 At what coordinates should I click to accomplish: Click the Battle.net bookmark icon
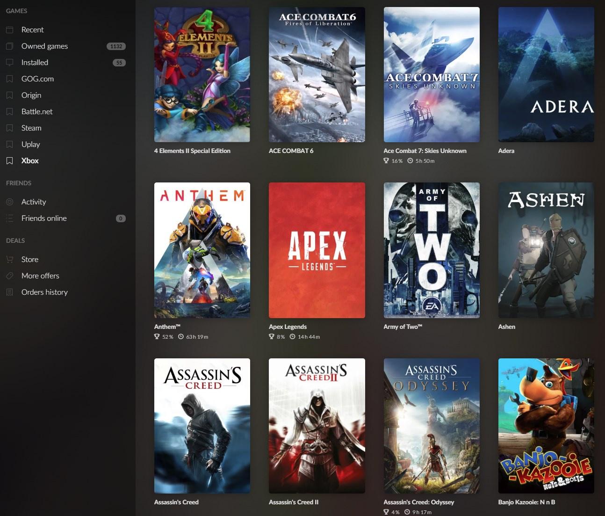click(x=9, y=112)
